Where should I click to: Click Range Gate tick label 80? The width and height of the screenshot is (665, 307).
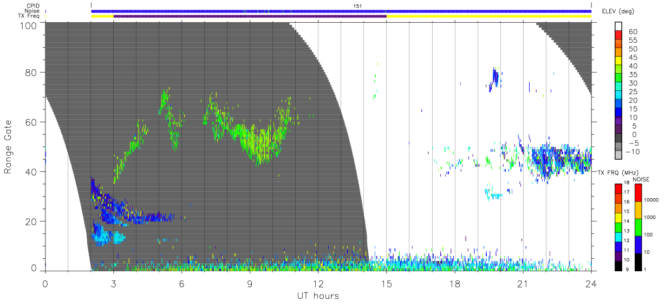(x=31, y=73)
